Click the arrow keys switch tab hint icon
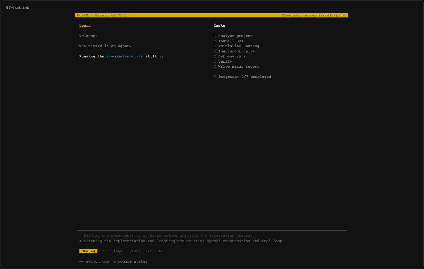 pyautogui.click(x=82, y=261)
